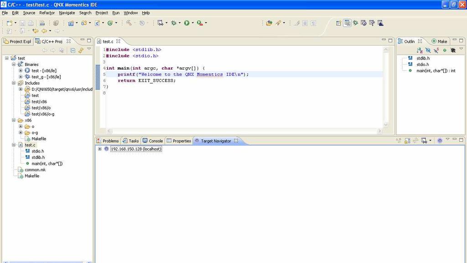Click the editor horizontal scrollbar left arrow
467x263 pixels.
[x=109, y=131]
